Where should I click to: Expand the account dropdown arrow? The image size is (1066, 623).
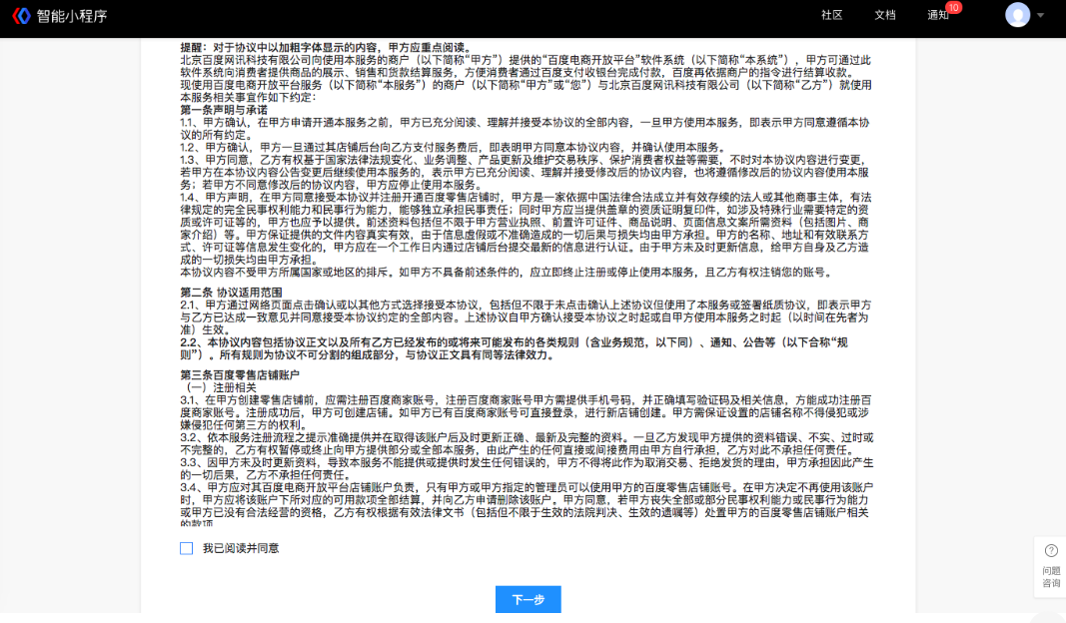tap(1040, 15)
